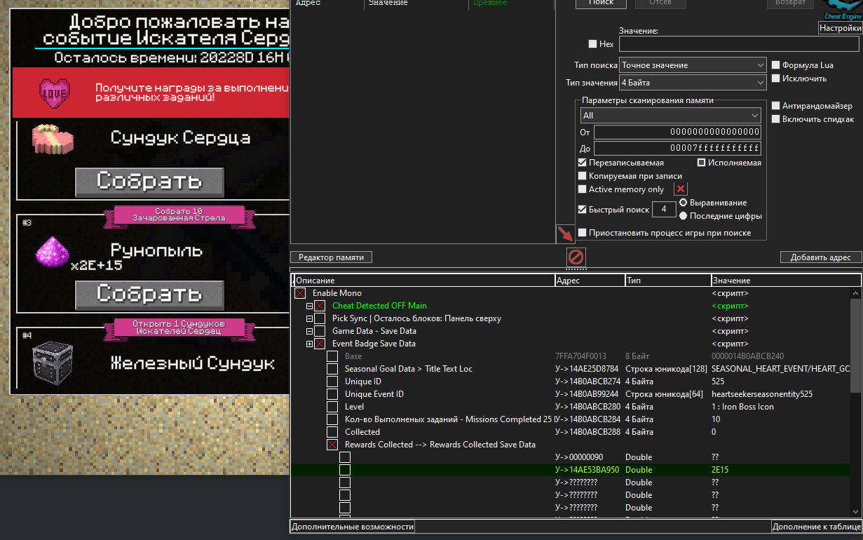Viewport: 863px width, 540px height.
Task: Check Приостановить процесс игры при поиске
Action: pyautogui.click(x=582, y=233)
